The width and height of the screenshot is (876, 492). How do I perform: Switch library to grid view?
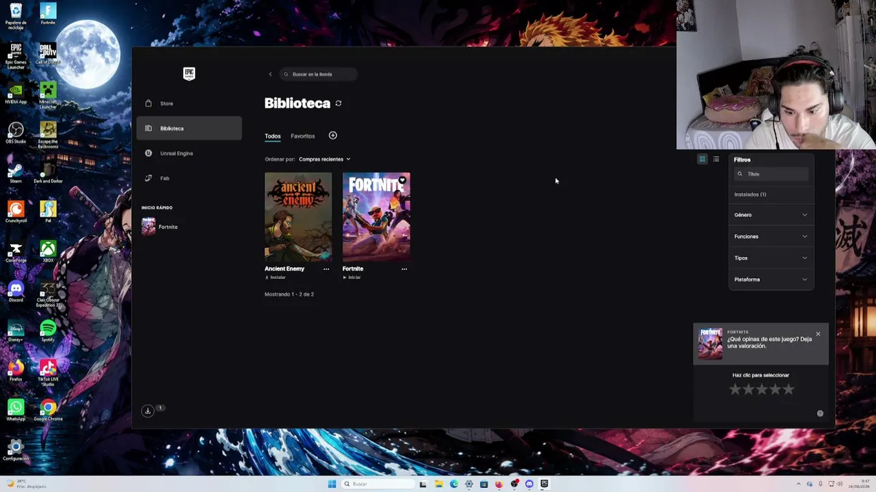[702, 159]
